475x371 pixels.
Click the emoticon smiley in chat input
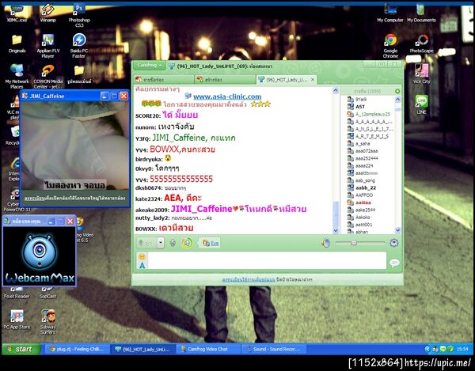point(142,257)
